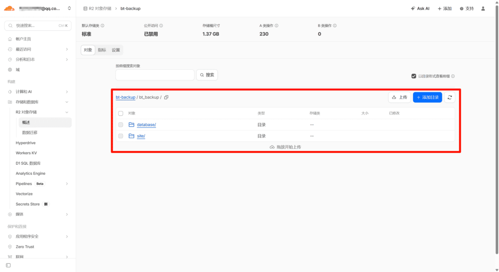This screenshot has width=499, height=272.
Task: Select the database/ row checkbox
Action: pyautogui.click(x=121, y=125)
